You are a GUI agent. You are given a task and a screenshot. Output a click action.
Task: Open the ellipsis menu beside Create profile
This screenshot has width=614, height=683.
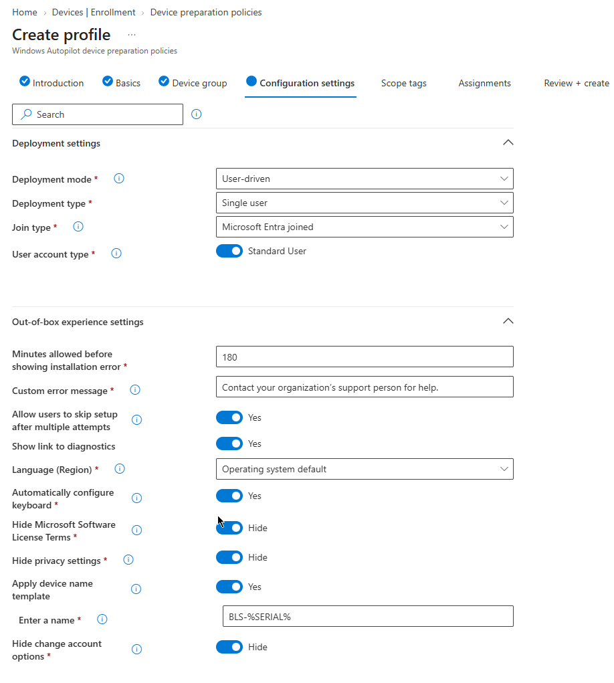pyautogui.click(x=132, y=35)
